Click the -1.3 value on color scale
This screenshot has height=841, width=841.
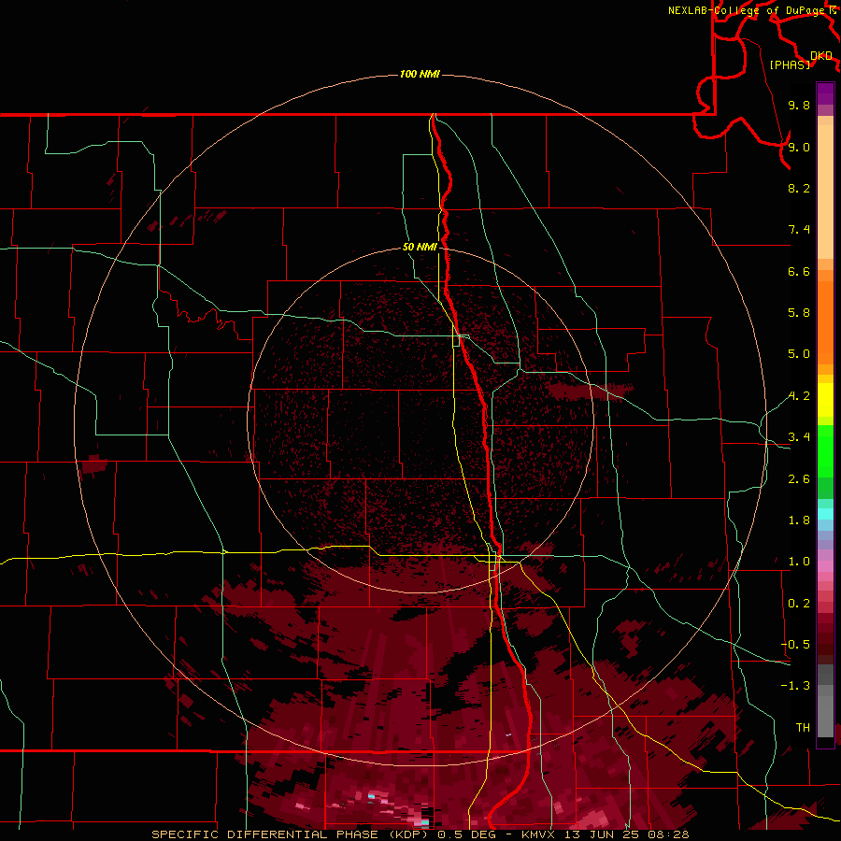point(795,686)
